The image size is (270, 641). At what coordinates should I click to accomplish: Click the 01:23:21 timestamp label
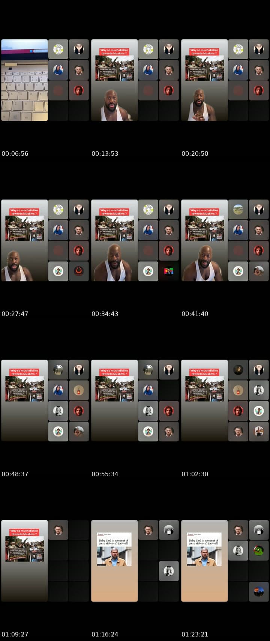click(x=195, y=634)
